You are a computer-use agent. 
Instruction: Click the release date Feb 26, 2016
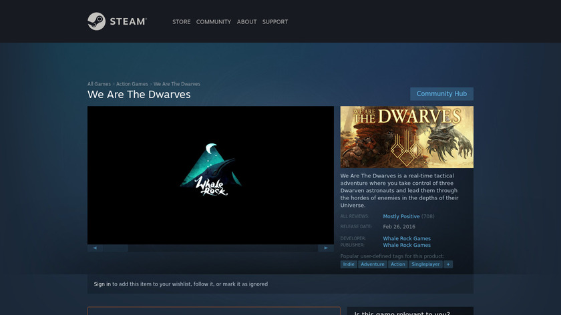point(399,227)
